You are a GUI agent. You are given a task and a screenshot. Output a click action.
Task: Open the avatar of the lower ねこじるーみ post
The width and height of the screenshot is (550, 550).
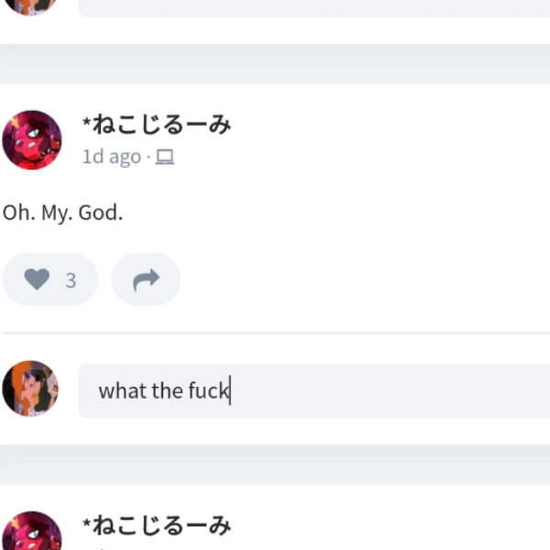coord(32,531)
